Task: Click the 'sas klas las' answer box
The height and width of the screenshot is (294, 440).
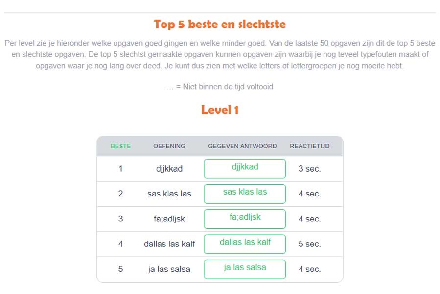Action: (245, 194)
